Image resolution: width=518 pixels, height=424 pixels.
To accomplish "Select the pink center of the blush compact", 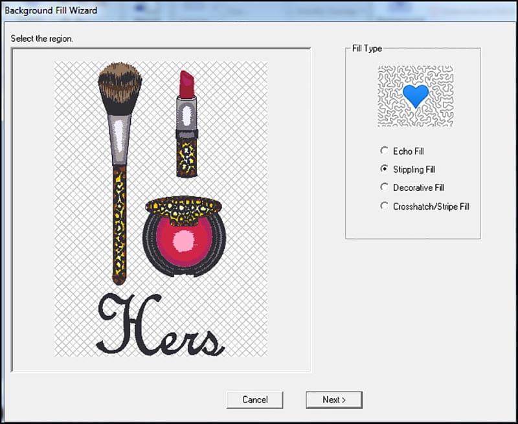I will [x=183, y=241].
